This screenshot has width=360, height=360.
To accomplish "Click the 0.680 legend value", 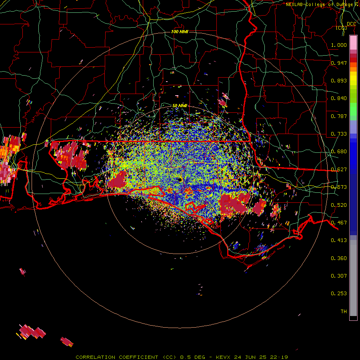I will click(x=339, y=152).
